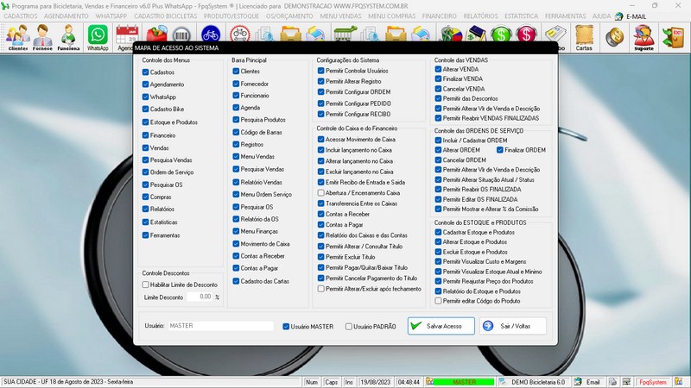Check Permitir editar Código do Produto

pos(438,301)
